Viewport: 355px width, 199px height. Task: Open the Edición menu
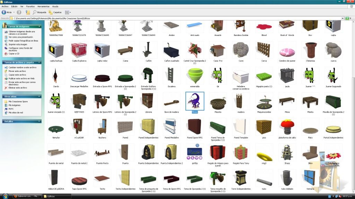click(14, 7)
